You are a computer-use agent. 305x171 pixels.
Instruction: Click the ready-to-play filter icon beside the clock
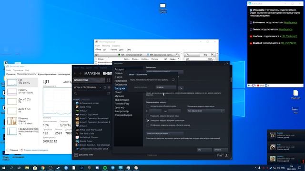click(109, 87)
